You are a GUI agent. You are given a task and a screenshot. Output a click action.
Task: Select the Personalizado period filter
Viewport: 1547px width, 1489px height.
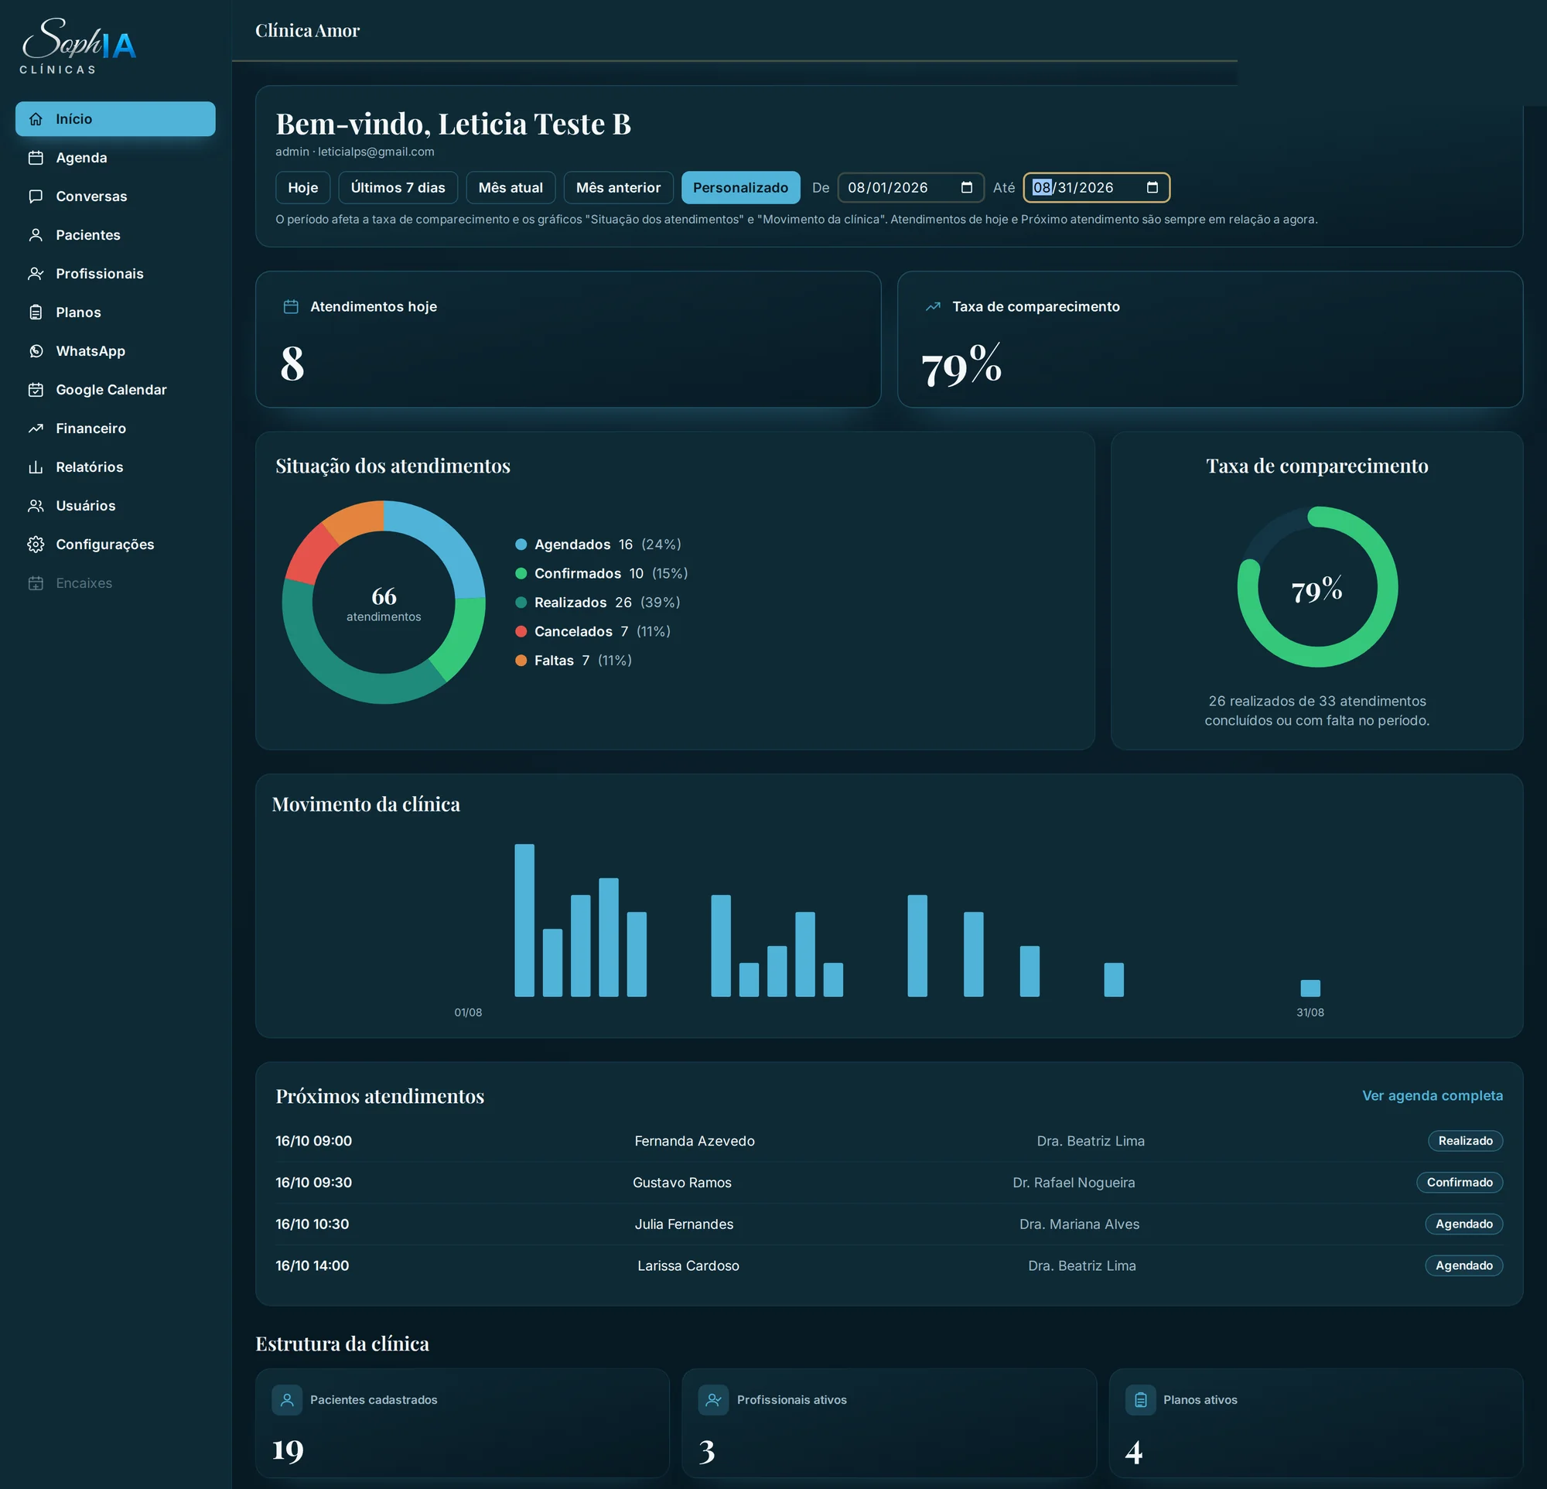point(740,188)
